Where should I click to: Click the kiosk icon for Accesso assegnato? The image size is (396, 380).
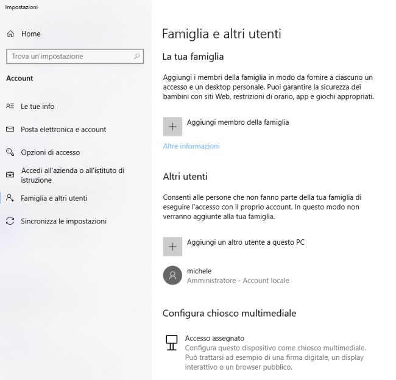pos(171,343)
